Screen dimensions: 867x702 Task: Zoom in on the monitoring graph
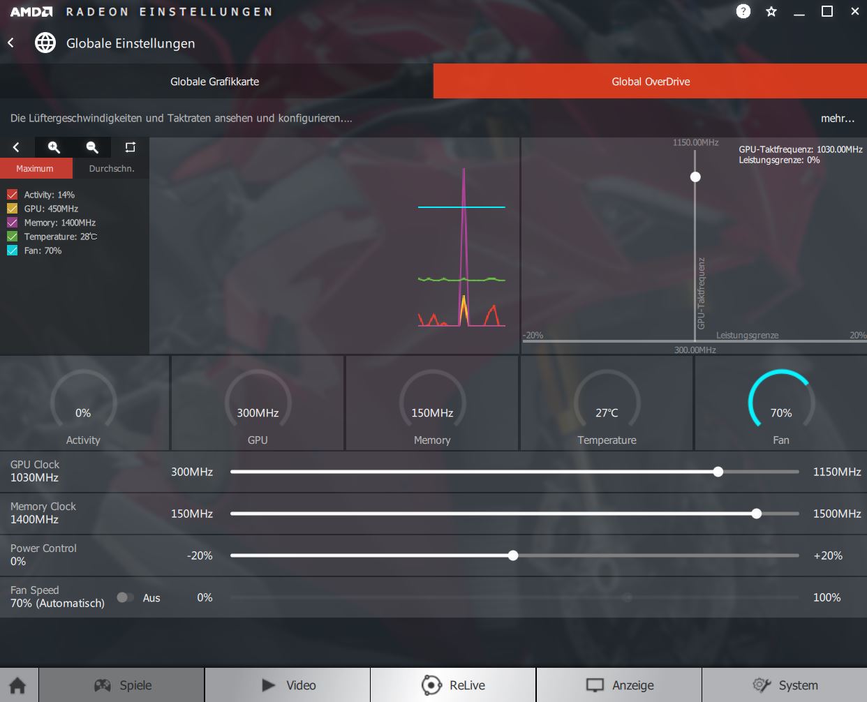(x=54, y=147)
